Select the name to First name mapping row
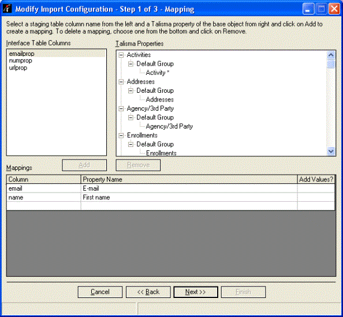 [170, 197]
